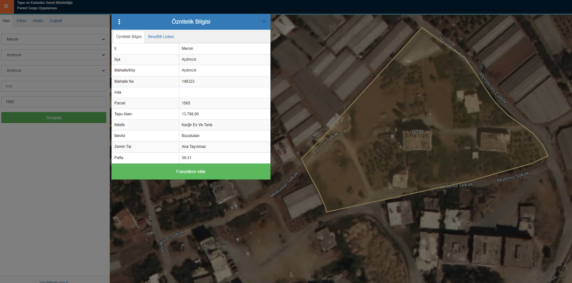Viewport: 572px width, 283px height.
Task: Focus the parcel field containing 1565
Action: (x=54, y=102)
